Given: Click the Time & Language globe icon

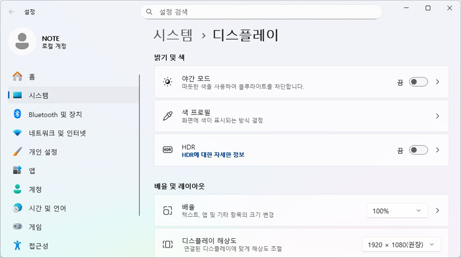Looking at the screenshot, I should 18,208.
